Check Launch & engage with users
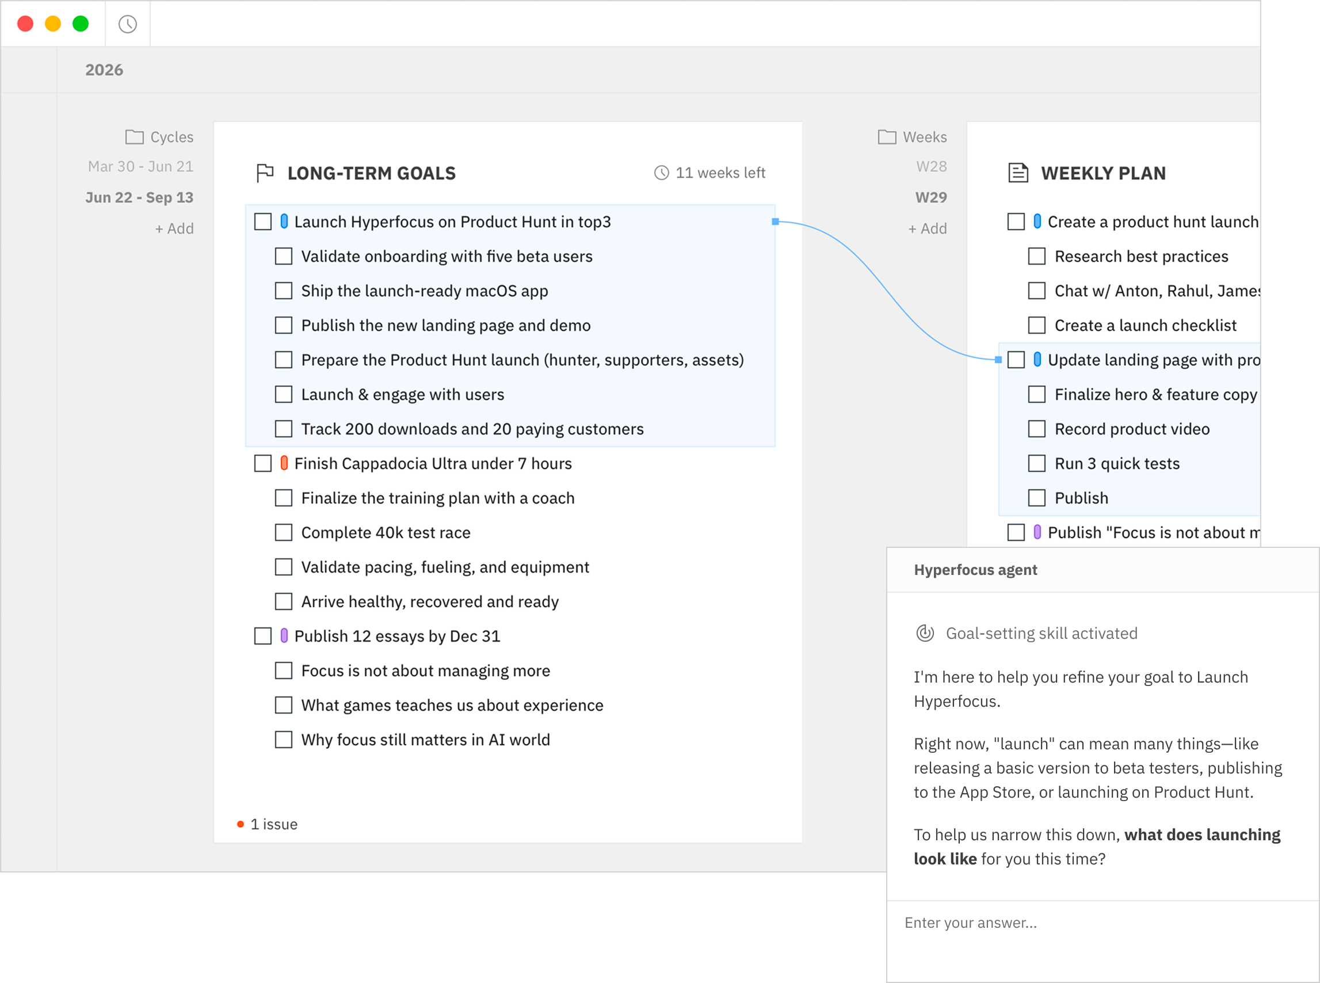 click(284, 394)
